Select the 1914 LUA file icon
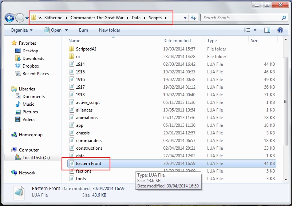The height and width of the screenshot is (206, 292). 72,64
